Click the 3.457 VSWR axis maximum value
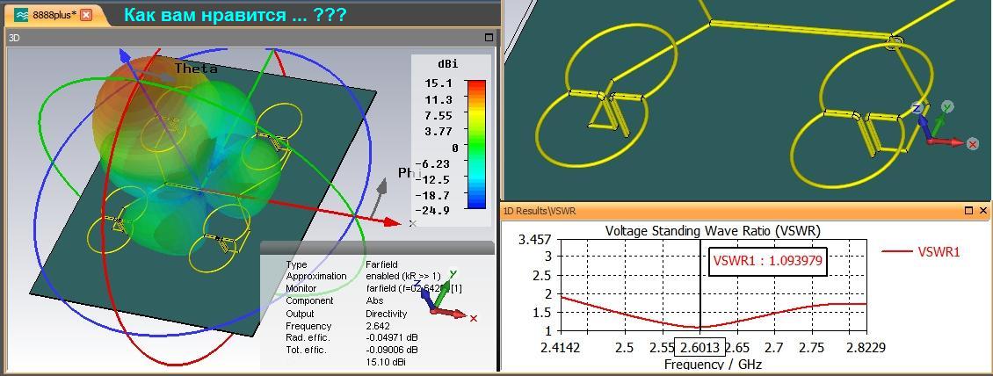This screenshot has height=376, width=993. 535,240
